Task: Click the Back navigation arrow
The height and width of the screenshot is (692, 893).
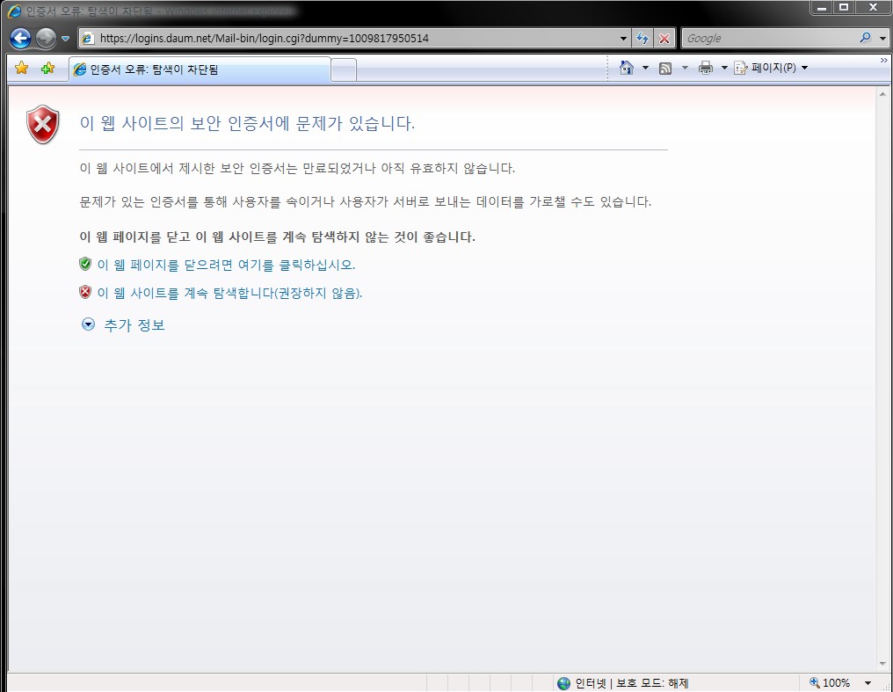Action: tap(20, 38)
